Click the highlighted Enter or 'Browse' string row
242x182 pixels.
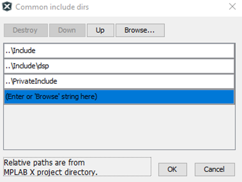pos(119,97)
